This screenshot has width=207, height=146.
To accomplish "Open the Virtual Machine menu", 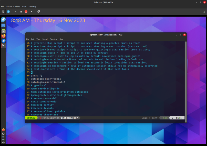I will tap(13, 7).
